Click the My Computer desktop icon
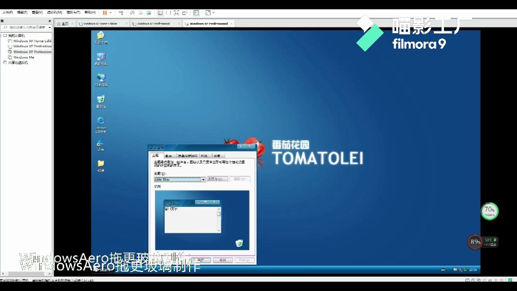The image size is (517, 291). [101, 59]
